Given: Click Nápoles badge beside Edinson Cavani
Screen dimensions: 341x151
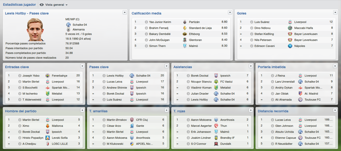Looking at the screenshot, I should pos(290,46).
